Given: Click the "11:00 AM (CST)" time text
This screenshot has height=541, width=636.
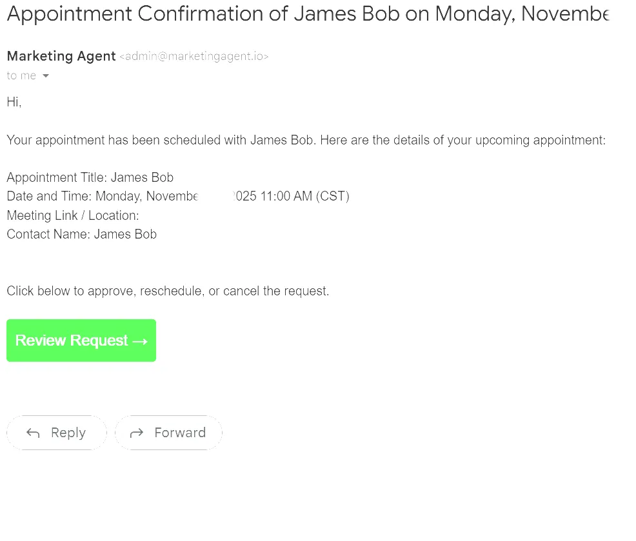Looking at the screenshot, I should coord(304,197).
